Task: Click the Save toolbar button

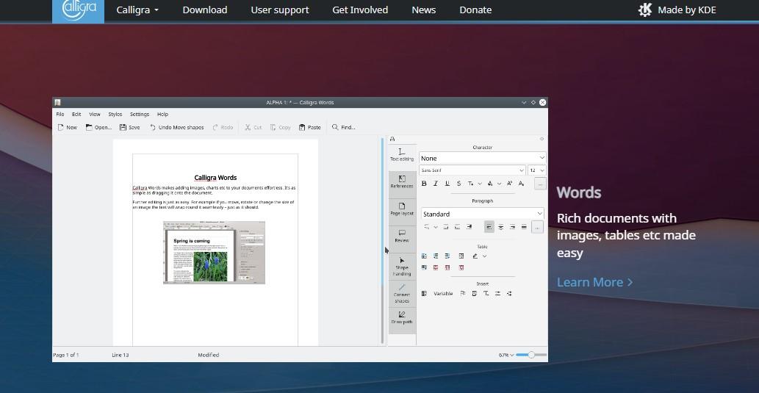Action: [x=130, y=127]
